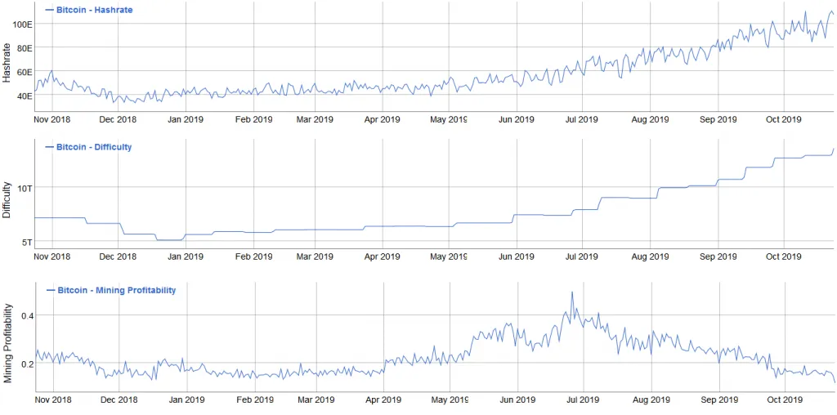The width and height of the screenshot is (837, 415).
Task: Click 'Aug 2019' under the Mining Profitability chart
Action: point(651,399)
